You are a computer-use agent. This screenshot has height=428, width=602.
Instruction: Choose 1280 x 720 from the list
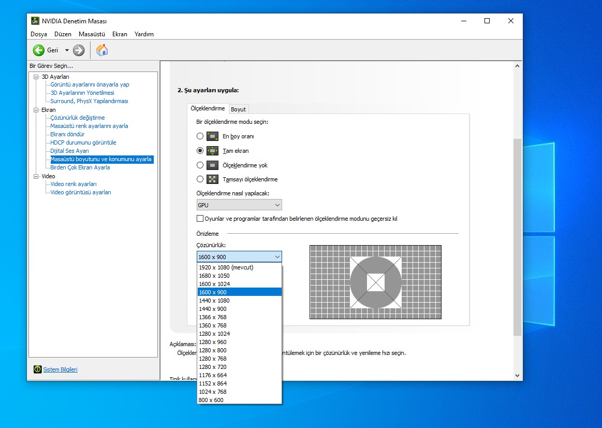coord(240,367)
